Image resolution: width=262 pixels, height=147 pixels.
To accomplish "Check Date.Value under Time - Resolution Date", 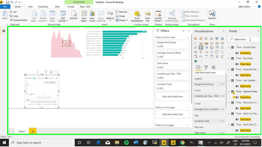I will 234,108.
